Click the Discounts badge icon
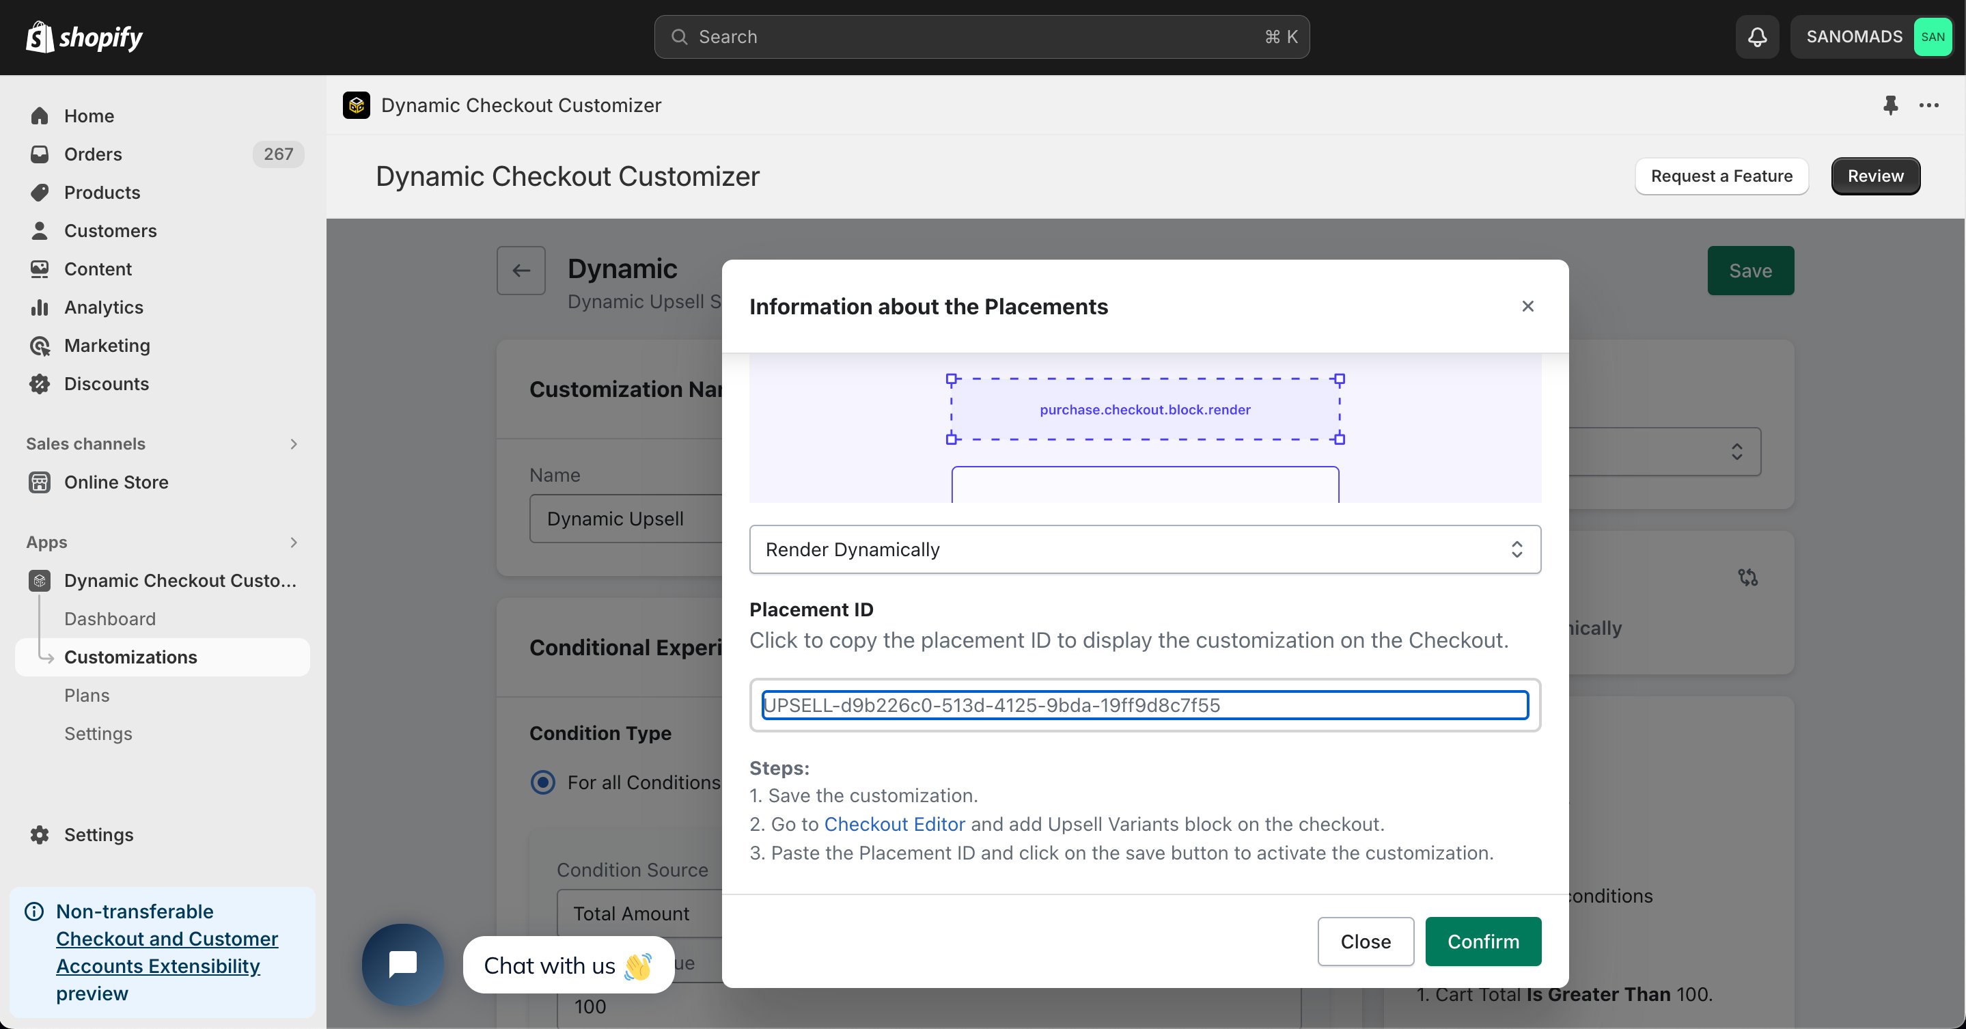The width and height of the screenshot is (1966, 1029). click(x=40, y=383)
